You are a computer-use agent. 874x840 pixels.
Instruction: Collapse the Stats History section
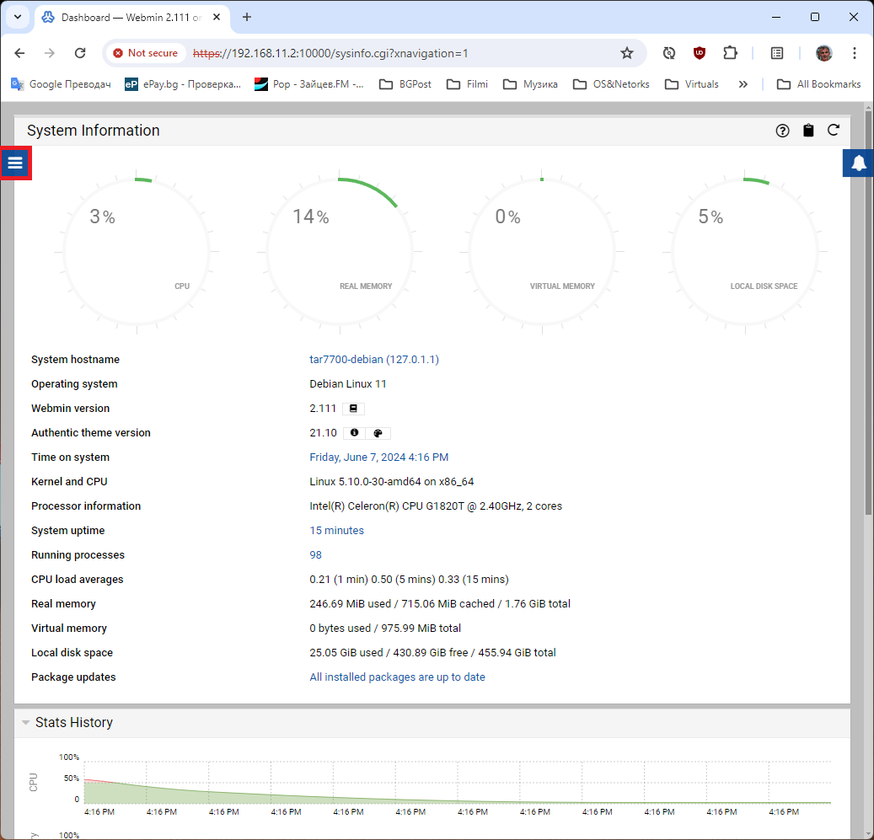[x=25, y=723]
